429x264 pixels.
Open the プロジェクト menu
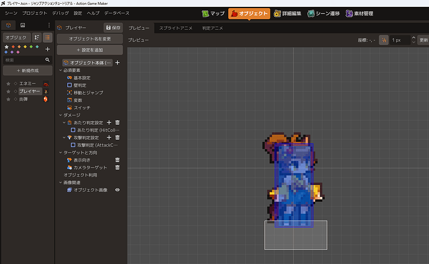click(x=34, y=13)
